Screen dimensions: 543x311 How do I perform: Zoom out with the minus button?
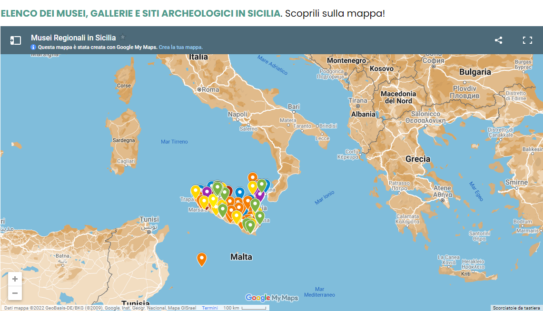coord(15,293)
